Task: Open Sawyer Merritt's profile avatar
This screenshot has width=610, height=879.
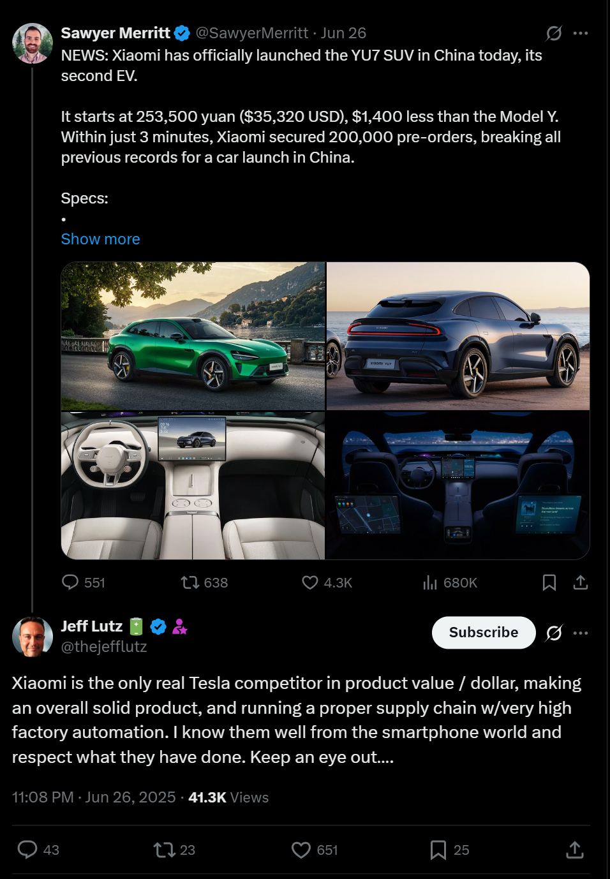Action: point(33,43)
